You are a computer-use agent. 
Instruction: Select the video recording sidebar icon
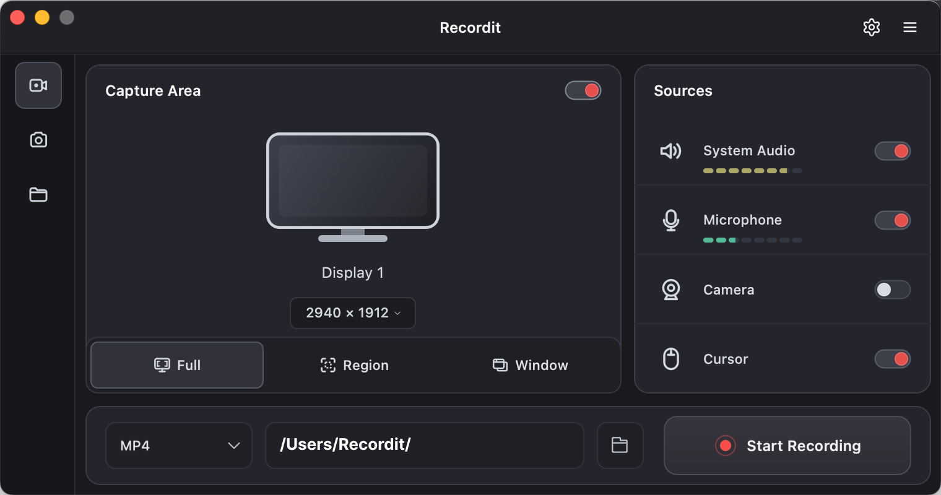coord(38,85)
